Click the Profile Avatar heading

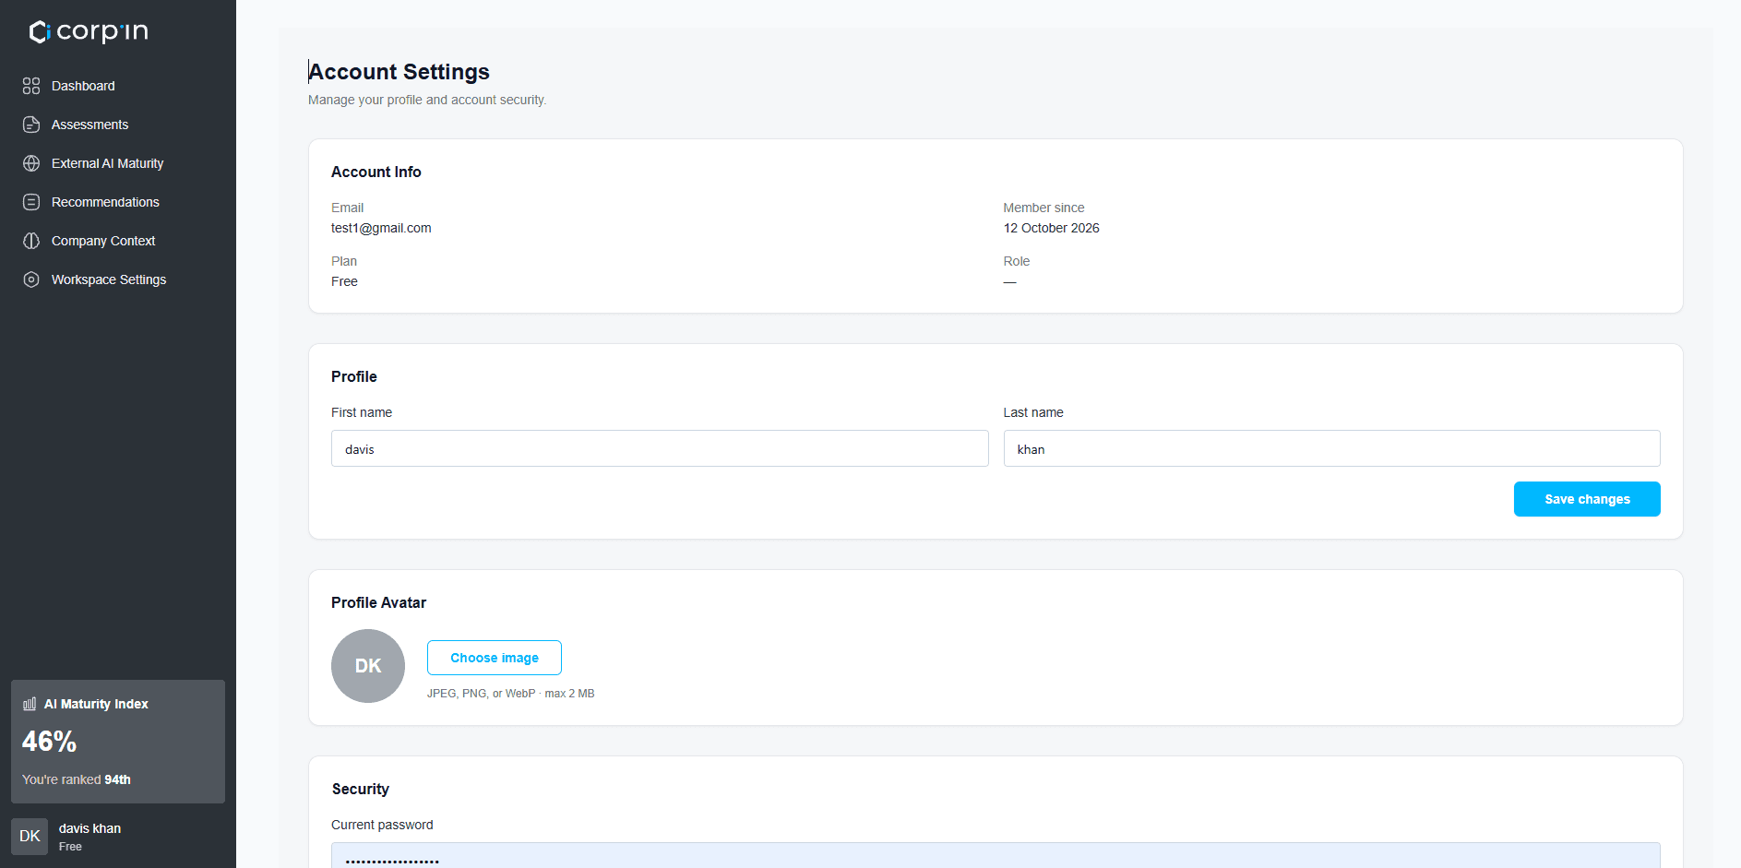(378, 602)
